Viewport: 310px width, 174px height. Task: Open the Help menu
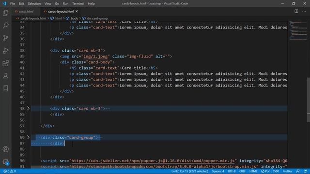point(91,3)
